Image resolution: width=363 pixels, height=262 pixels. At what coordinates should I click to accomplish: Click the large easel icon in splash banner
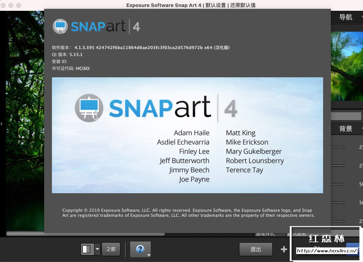tap(89, 108)
